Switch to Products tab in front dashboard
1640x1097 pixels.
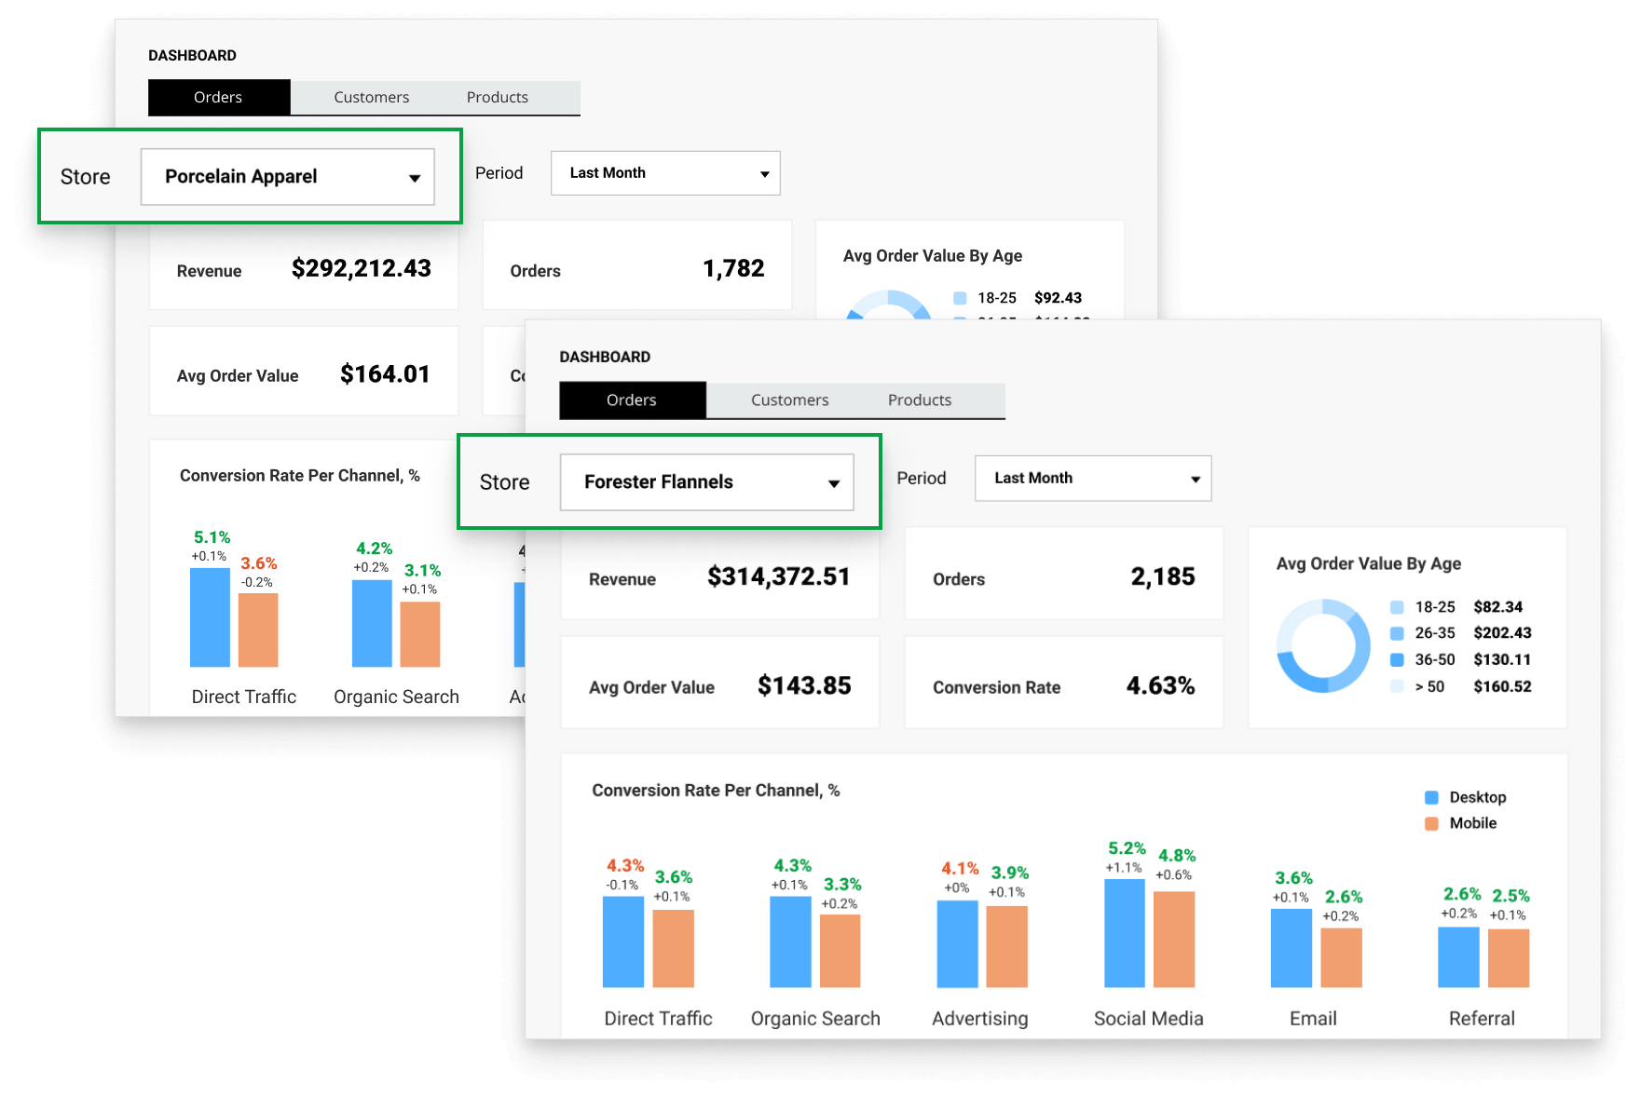tap(919, 400)
